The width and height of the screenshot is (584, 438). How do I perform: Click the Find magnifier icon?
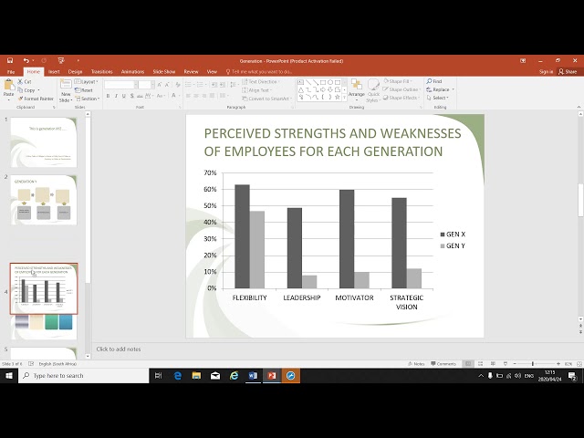(x=430, y=81)
